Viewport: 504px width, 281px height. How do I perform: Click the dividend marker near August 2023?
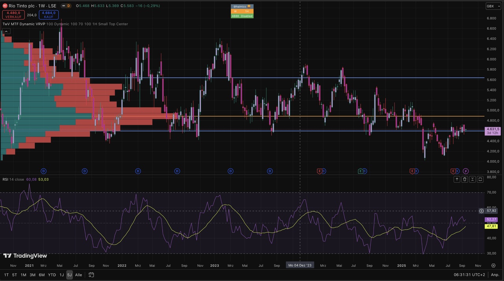tap(270, 171)
